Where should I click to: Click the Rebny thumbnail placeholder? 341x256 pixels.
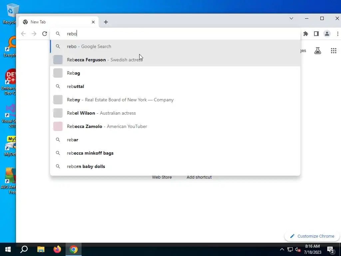click(58, 100)
